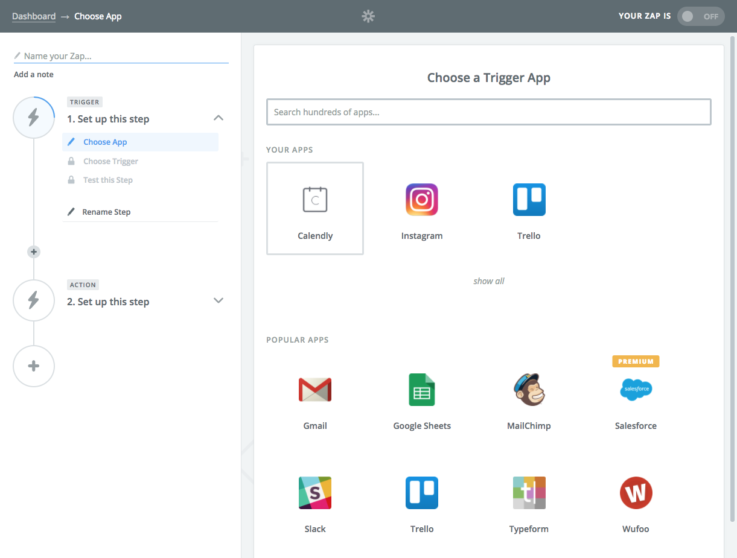The width and height of the screenshot is (737, 558).
Task: Select the Gmail app icon
Action: pos(315,390)
